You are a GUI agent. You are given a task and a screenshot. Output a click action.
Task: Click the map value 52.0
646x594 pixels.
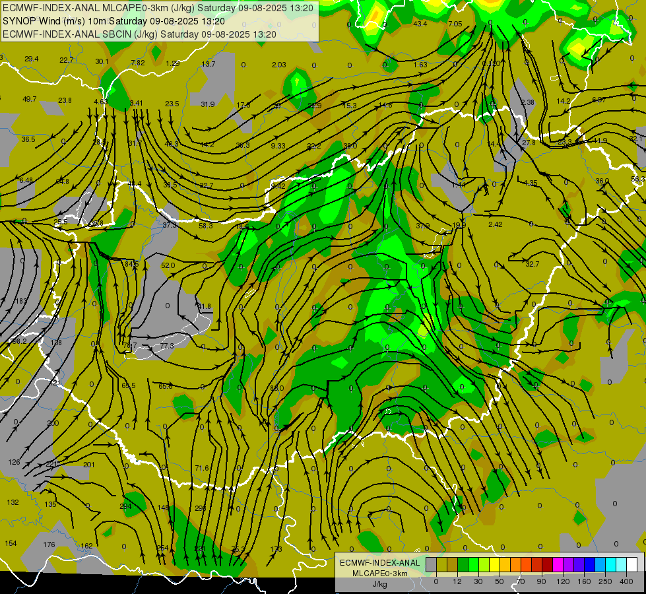168,265
